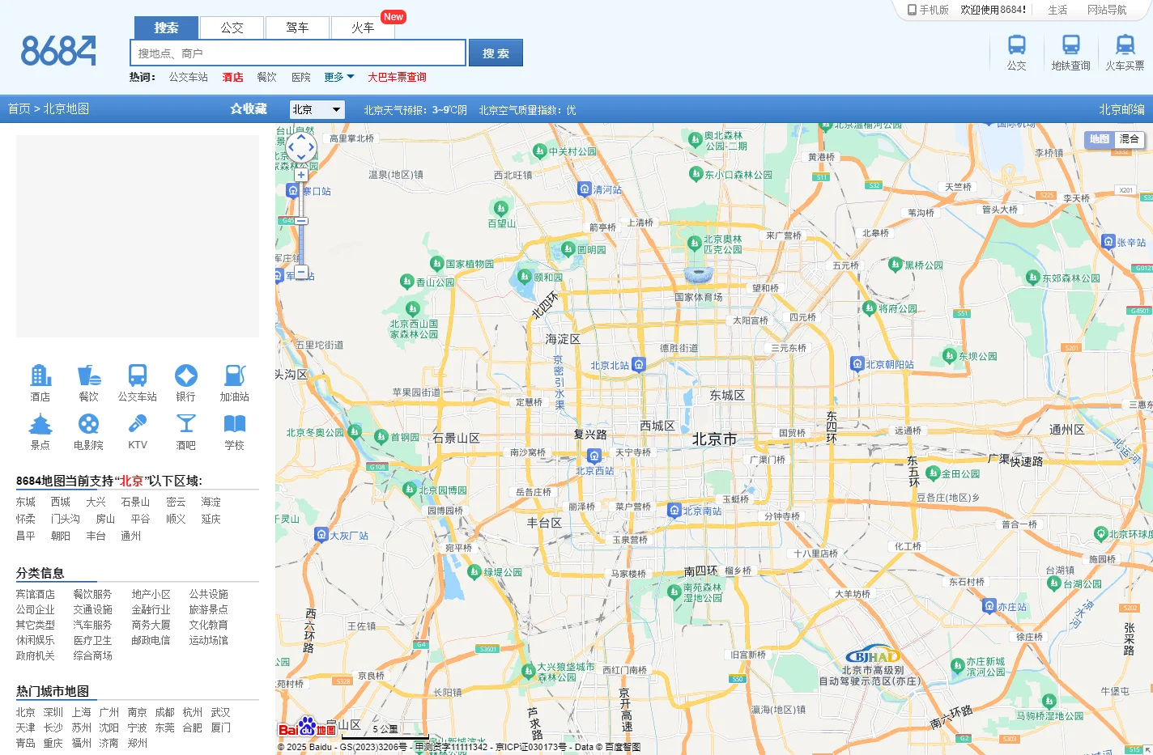
Task: Open the 火车买票 train ticket icon
Action: (x=1125, y=53)
